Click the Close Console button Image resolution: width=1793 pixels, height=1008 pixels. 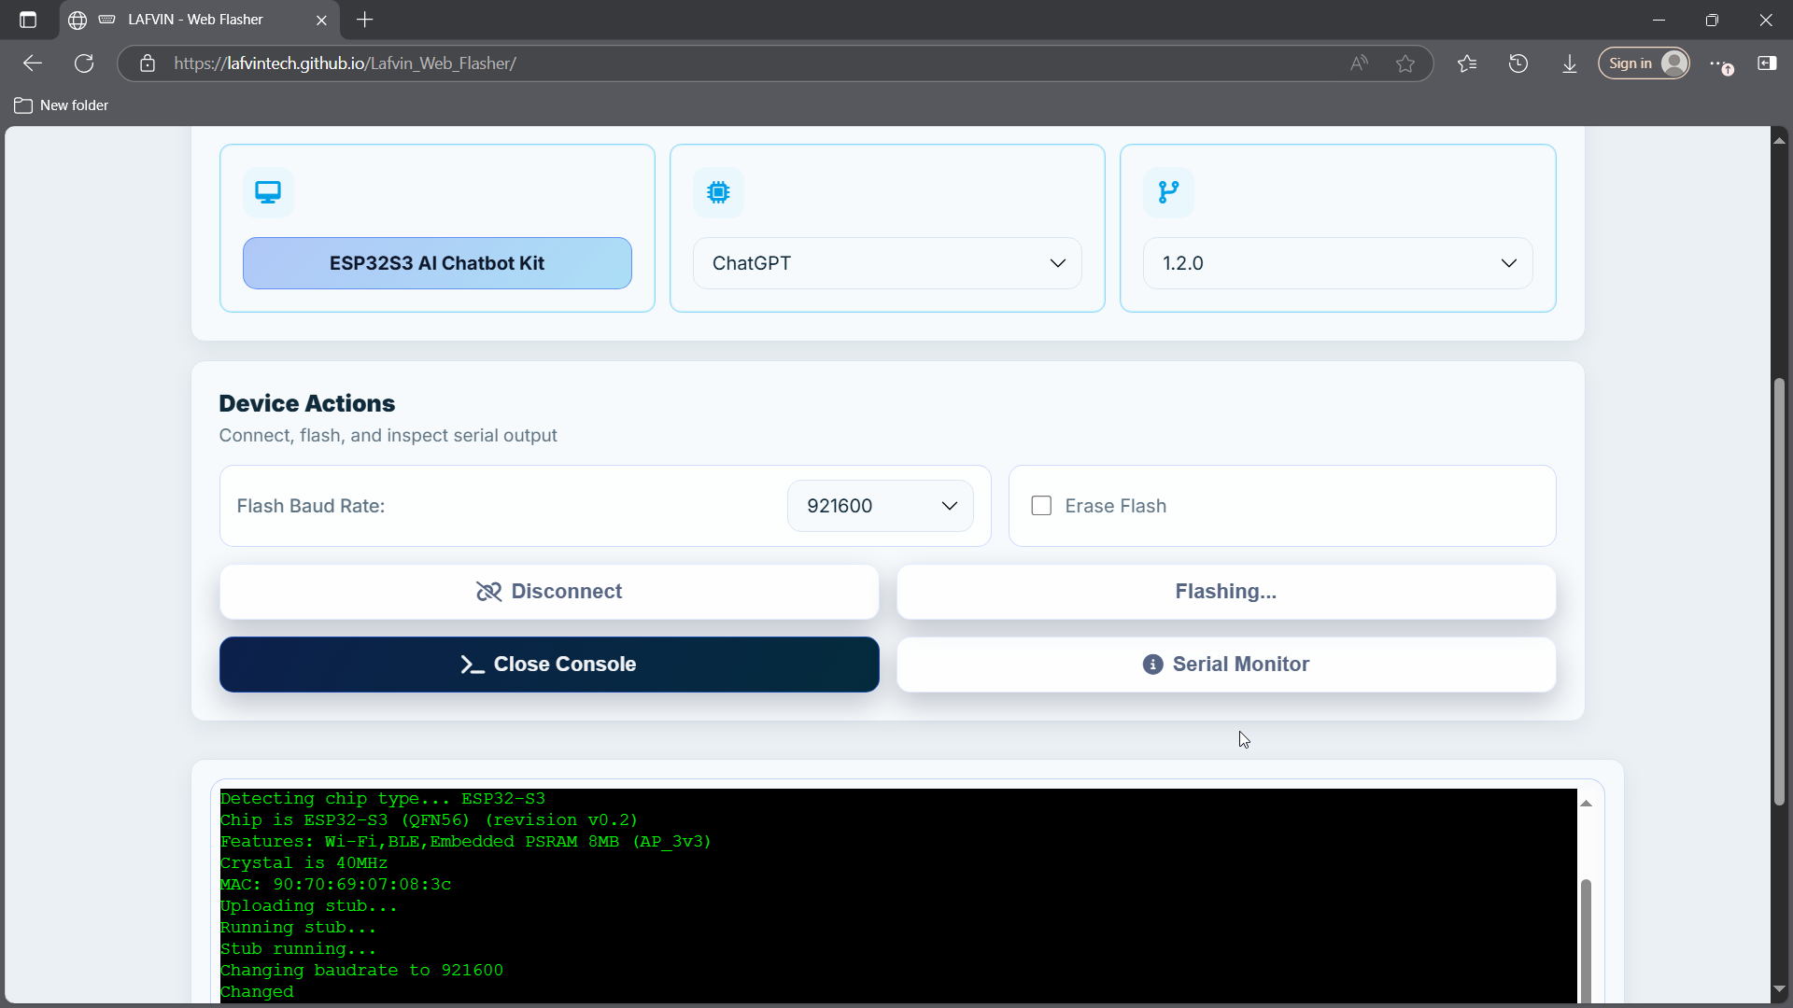click(x=549, y=665)
